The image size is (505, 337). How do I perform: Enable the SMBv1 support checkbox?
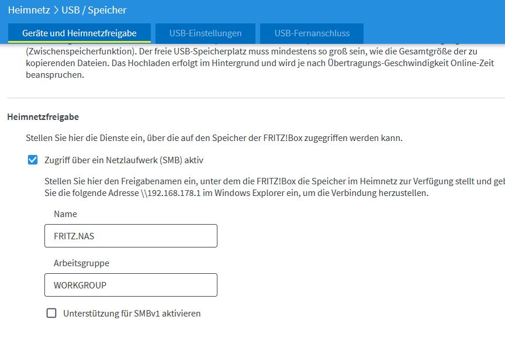(x=51, y=313)
